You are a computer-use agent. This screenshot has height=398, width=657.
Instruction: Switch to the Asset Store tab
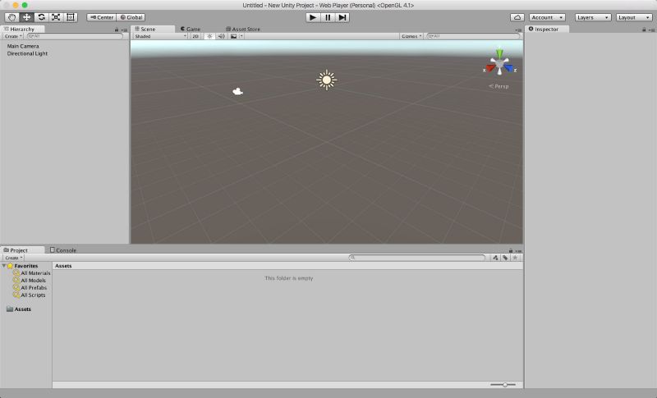click(243, 29)
